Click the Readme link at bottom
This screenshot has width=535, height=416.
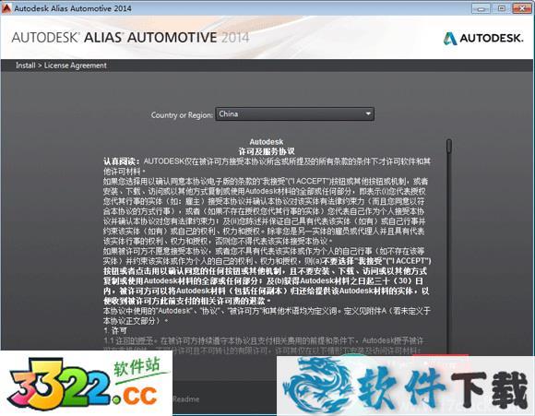tap(186, 398)
